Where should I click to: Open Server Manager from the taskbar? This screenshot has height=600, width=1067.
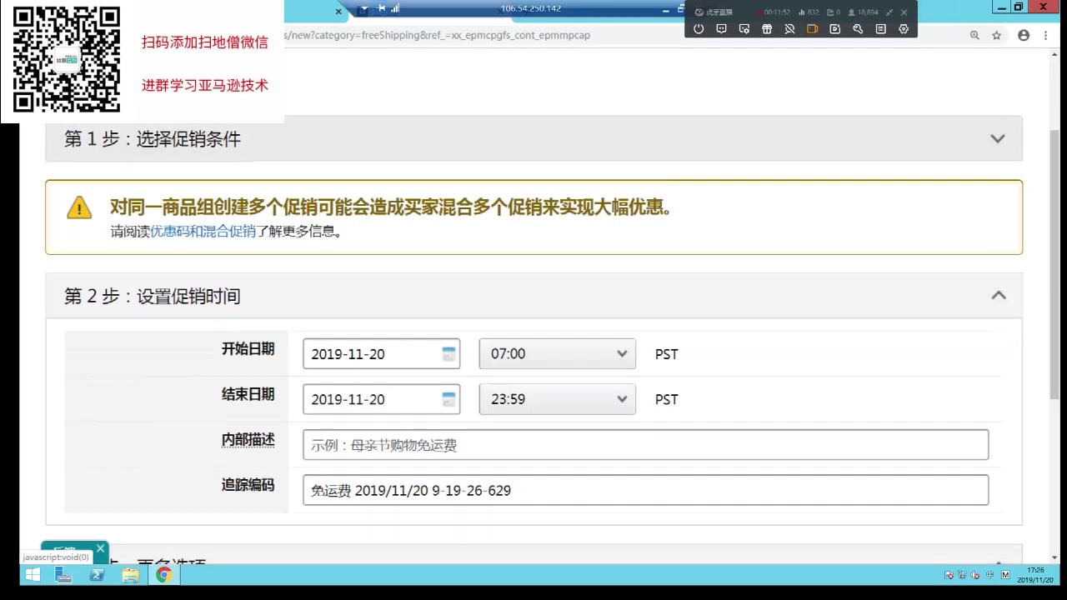click(63, 574)
